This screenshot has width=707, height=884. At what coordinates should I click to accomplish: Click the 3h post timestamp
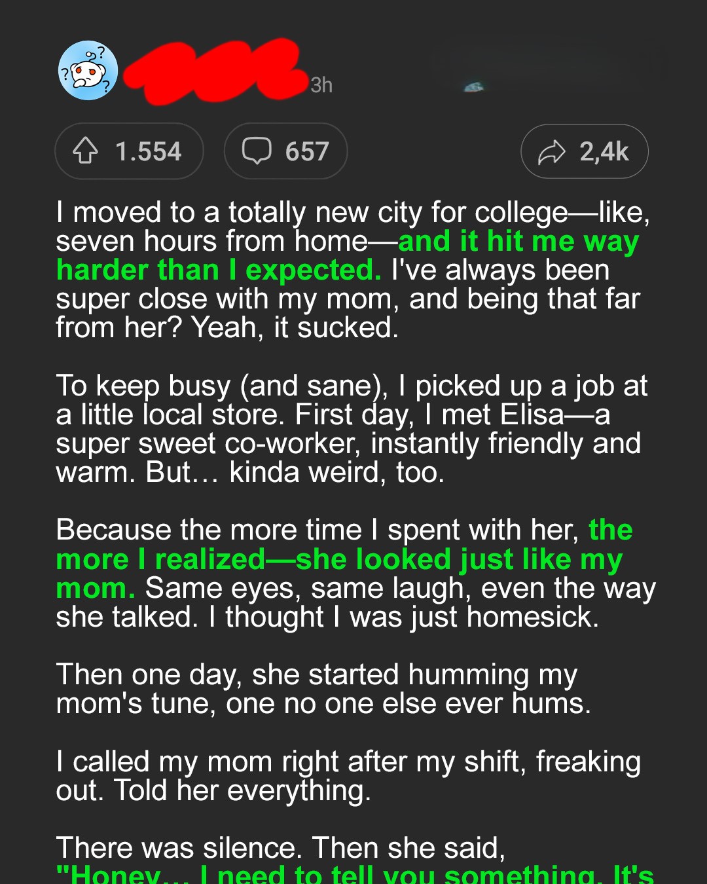(x=321, y=85)
